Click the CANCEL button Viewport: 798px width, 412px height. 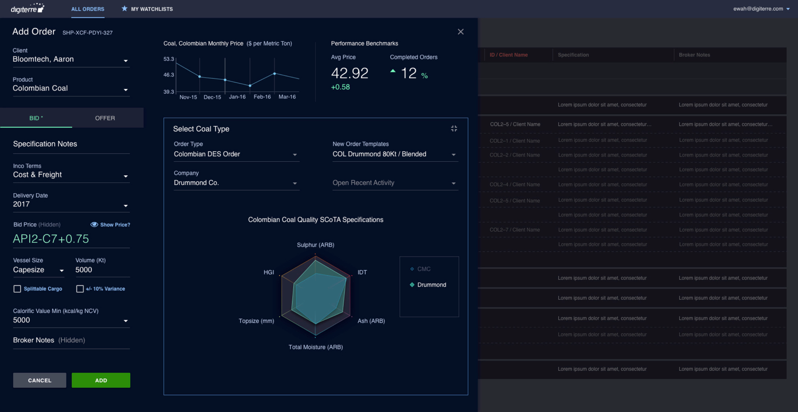[x=39, y=380]
